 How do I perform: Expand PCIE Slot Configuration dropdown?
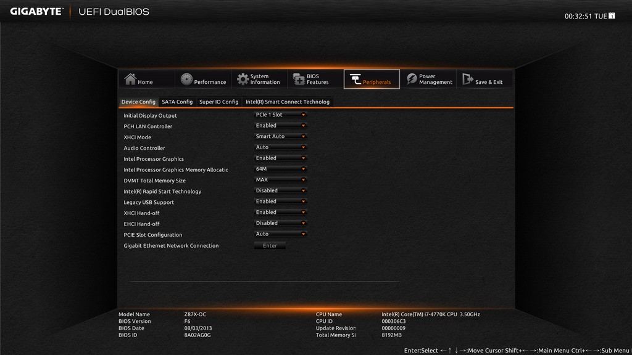coord(281,234)
